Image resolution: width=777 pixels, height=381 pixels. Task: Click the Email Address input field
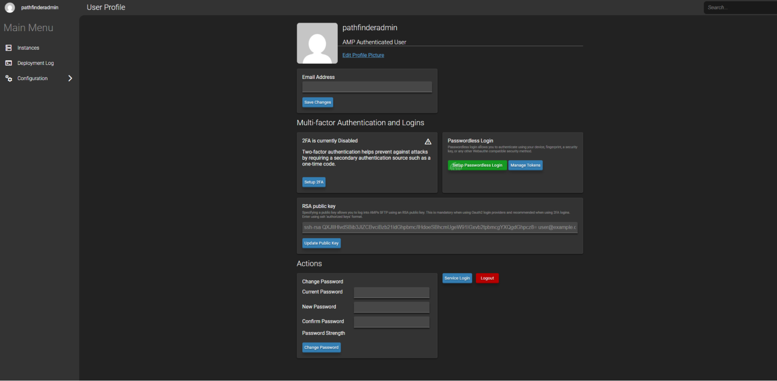pyautogui.click(x=367, y=86)
